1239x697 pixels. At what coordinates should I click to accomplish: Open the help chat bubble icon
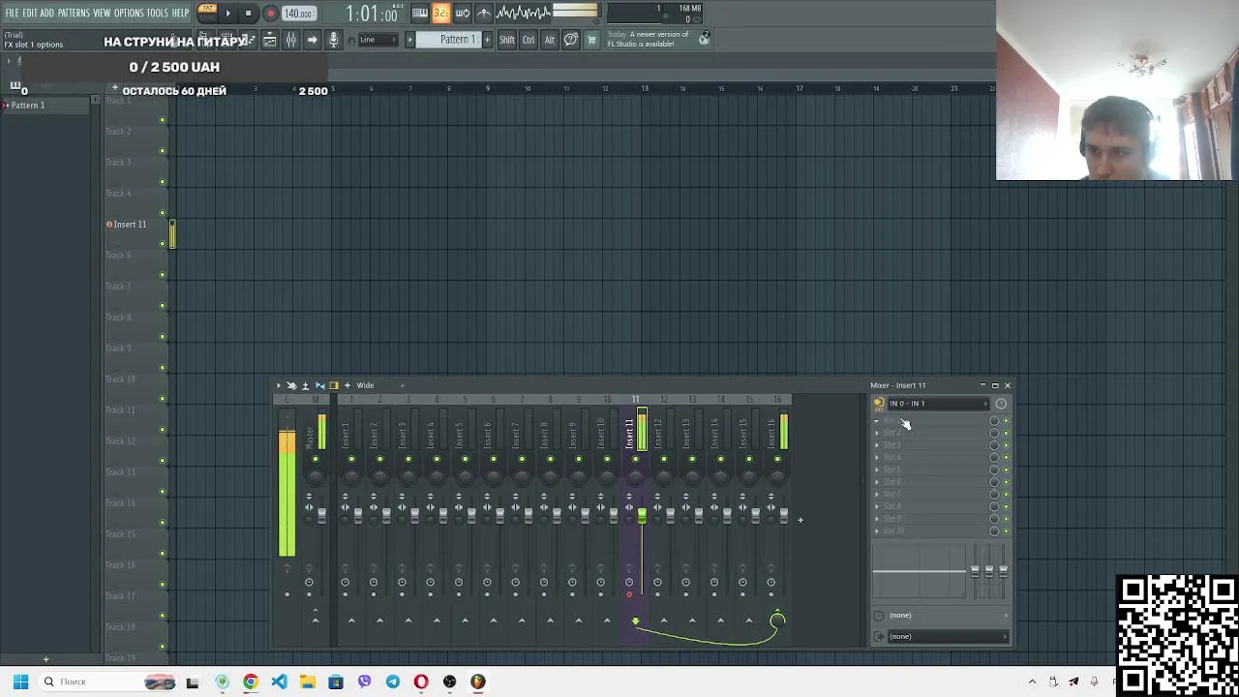point(571,40)
